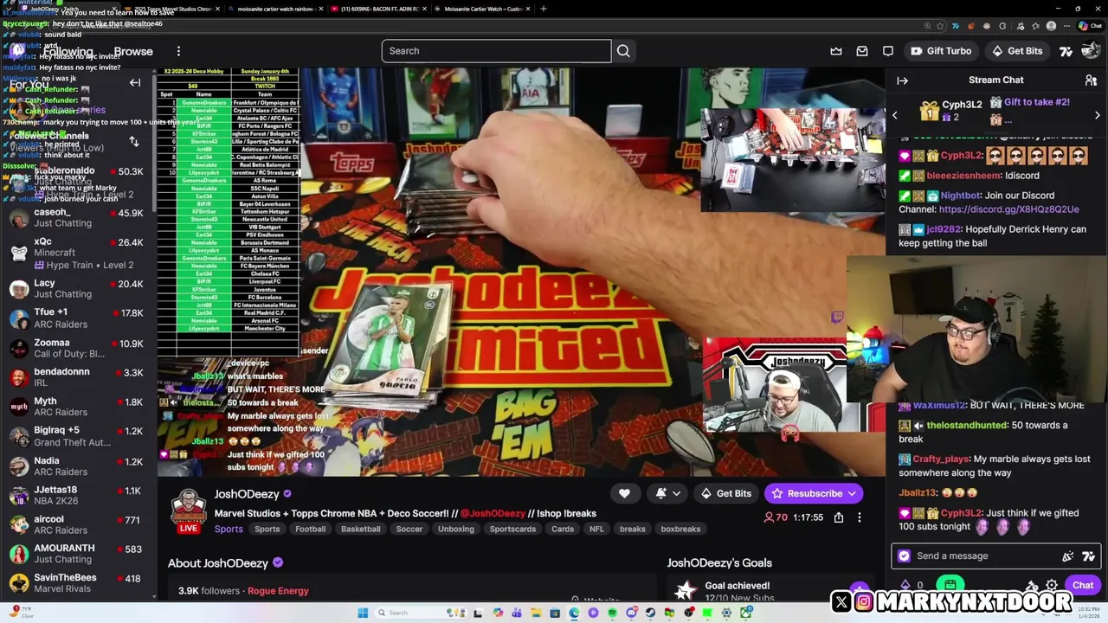Viewport: 1108px width, 623px height.
Task: Open Browse in the top navigation
Action: pyautogui.click(x=133, y=51)
